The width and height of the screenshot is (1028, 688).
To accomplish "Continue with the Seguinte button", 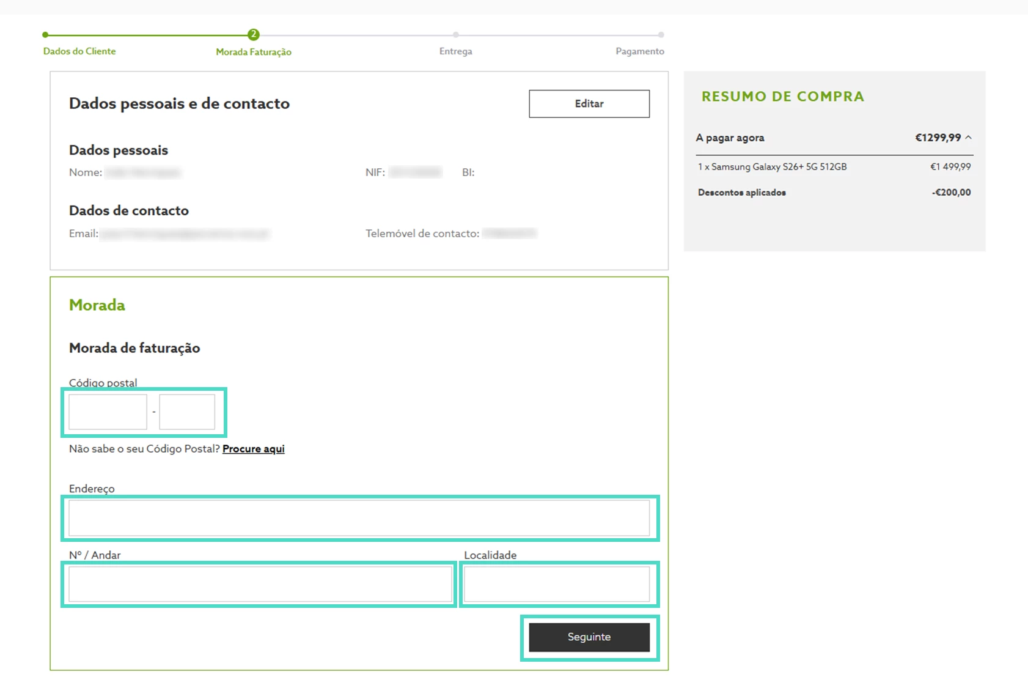I will point(589,637).
